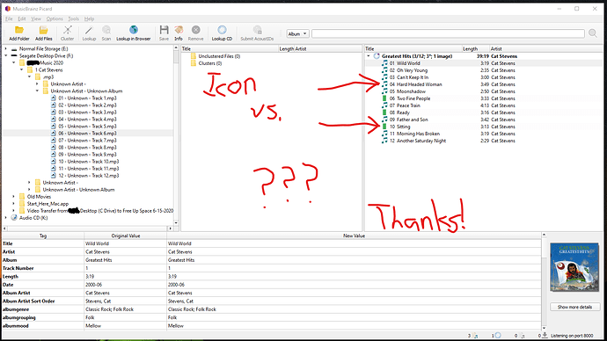Image resolution: width=607 pixels, height=341 pixels.
Task: Click the Save floppy disk icon
Action: (164, 30)
